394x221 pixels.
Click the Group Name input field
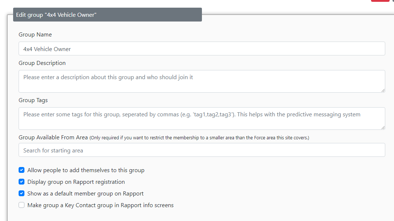202,49
